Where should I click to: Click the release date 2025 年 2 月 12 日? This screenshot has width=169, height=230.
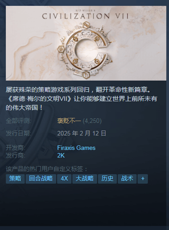tap(82, 133)
